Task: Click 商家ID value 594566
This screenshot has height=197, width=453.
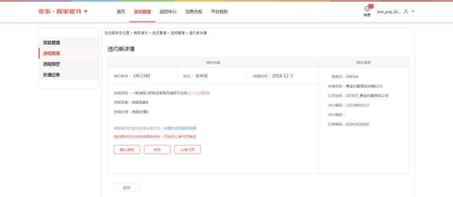Action: [352, 77]
